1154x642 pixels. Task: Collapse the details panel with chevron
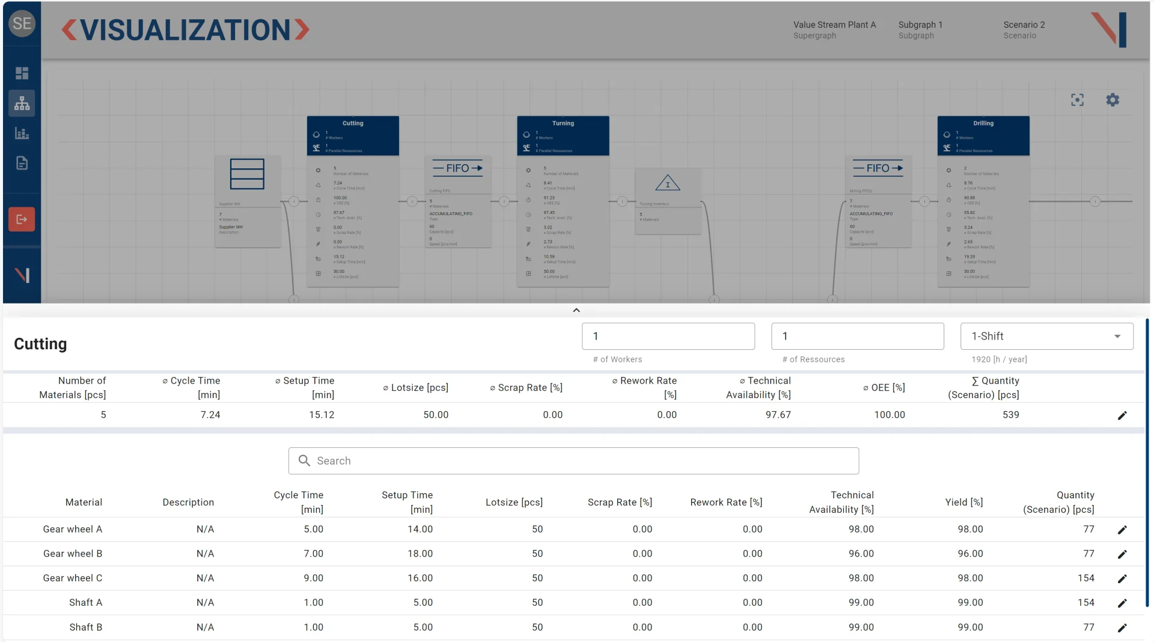576,310
